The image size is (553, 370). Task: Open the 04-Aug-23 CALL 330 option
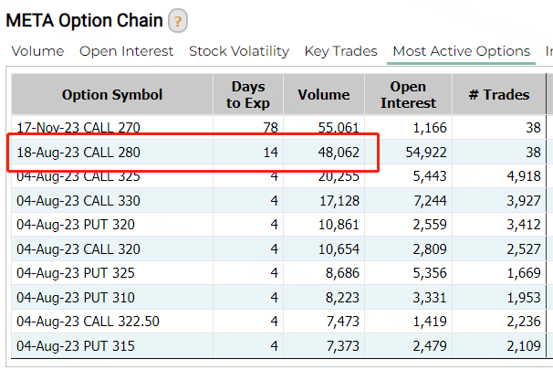coord(78,200)
